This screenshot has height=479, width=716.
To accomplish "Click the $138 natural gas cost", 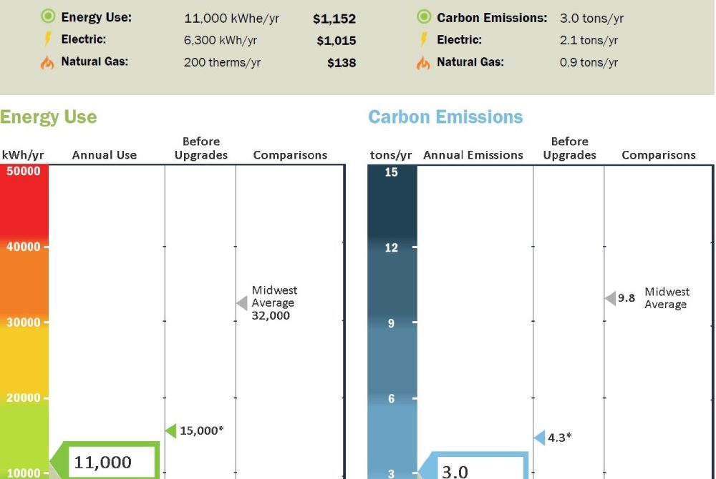I will (x=342, y=62).
